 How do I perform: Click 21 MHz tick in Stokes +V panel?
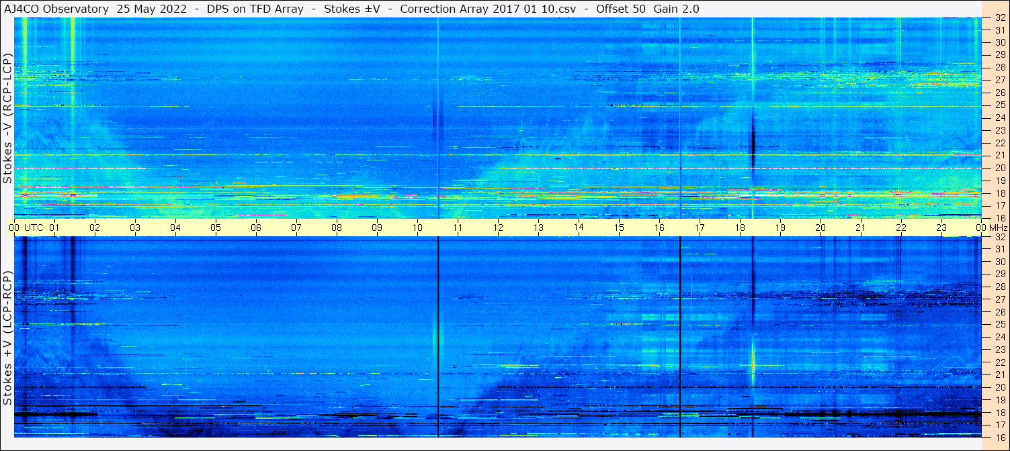[x=1000, y=374]
